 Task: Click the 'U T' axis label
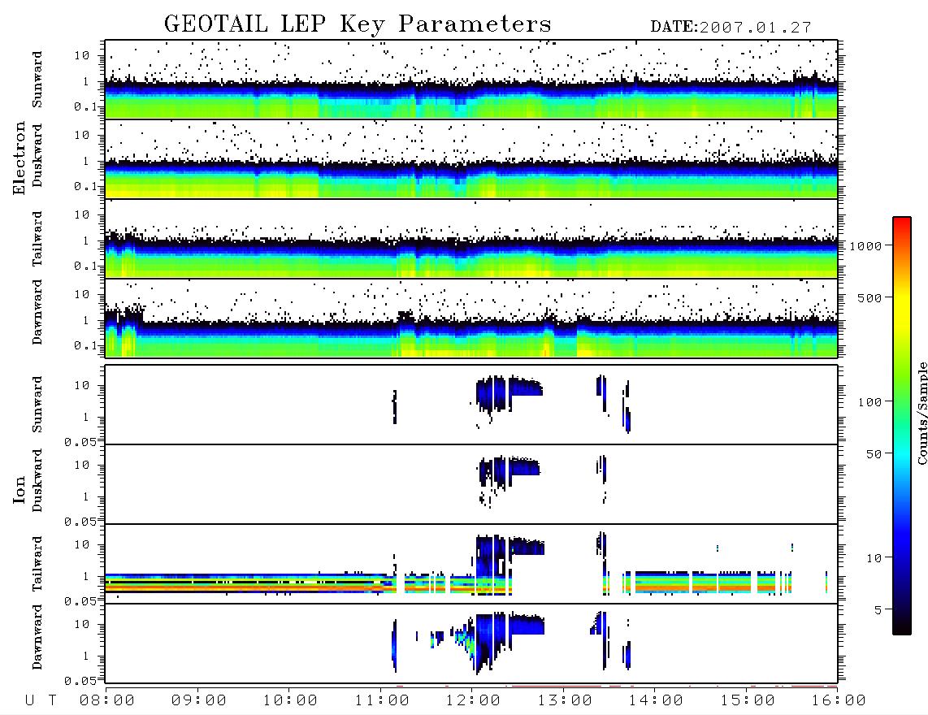click(41, 701)
